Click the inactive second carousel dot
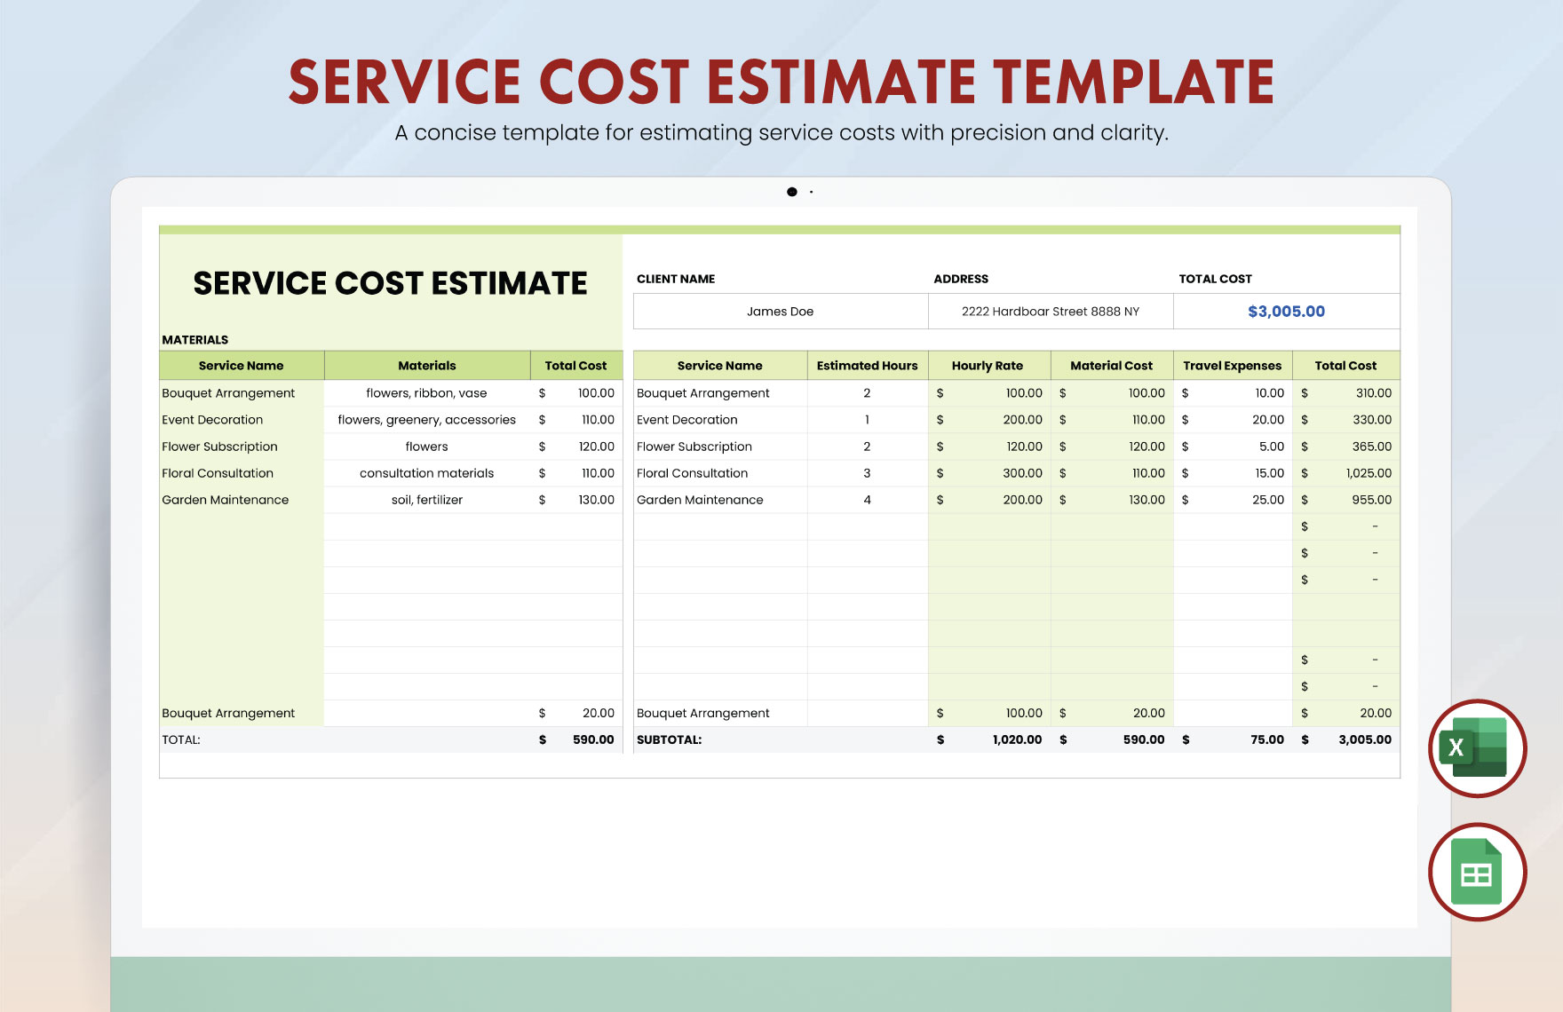Screen dimensions: 1563x1012 tap(812, 192)
